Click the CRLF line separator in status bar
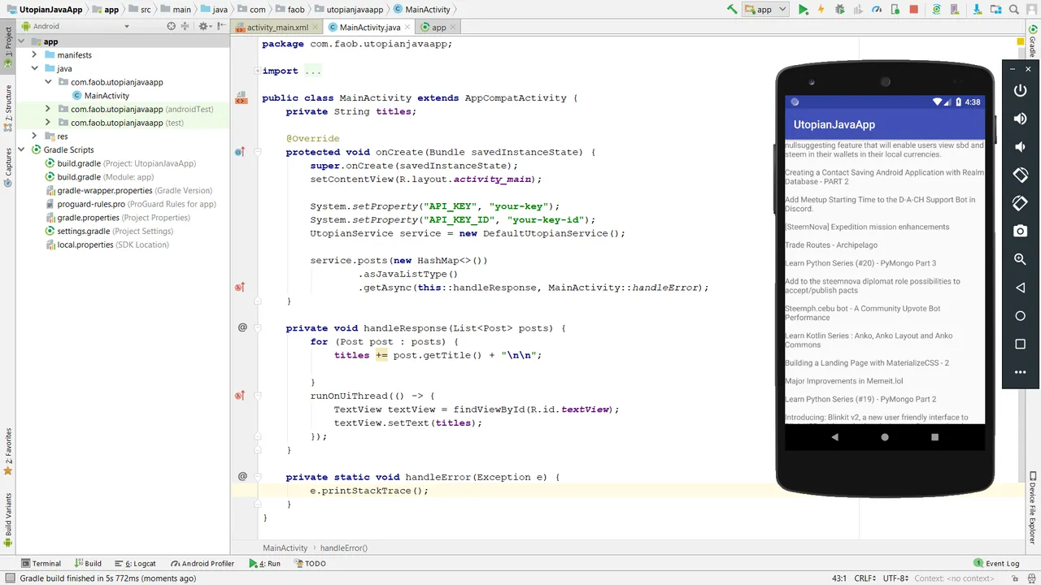The width and height of the screenshot is (1041, 585). click(865, 578)
